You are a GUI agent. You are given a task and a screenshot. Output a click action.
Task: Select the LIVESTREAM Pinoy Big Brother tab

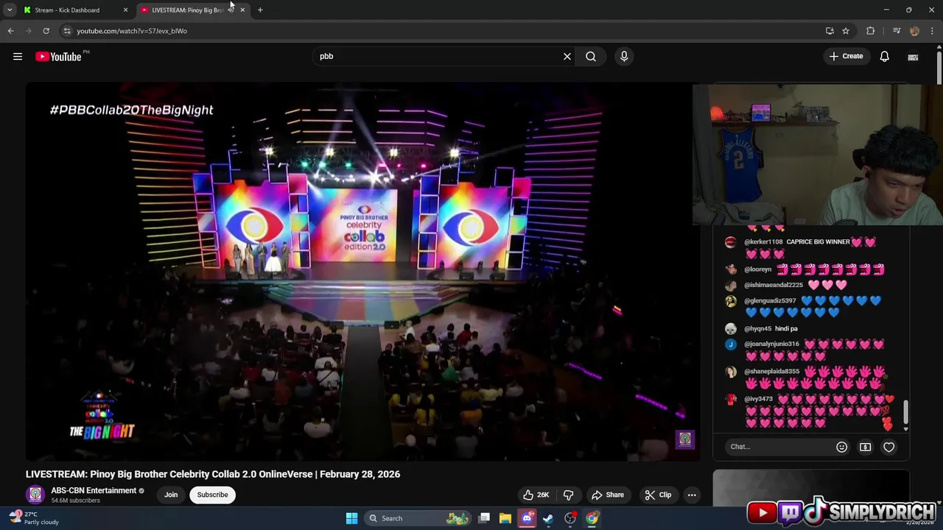click(187, 10)
